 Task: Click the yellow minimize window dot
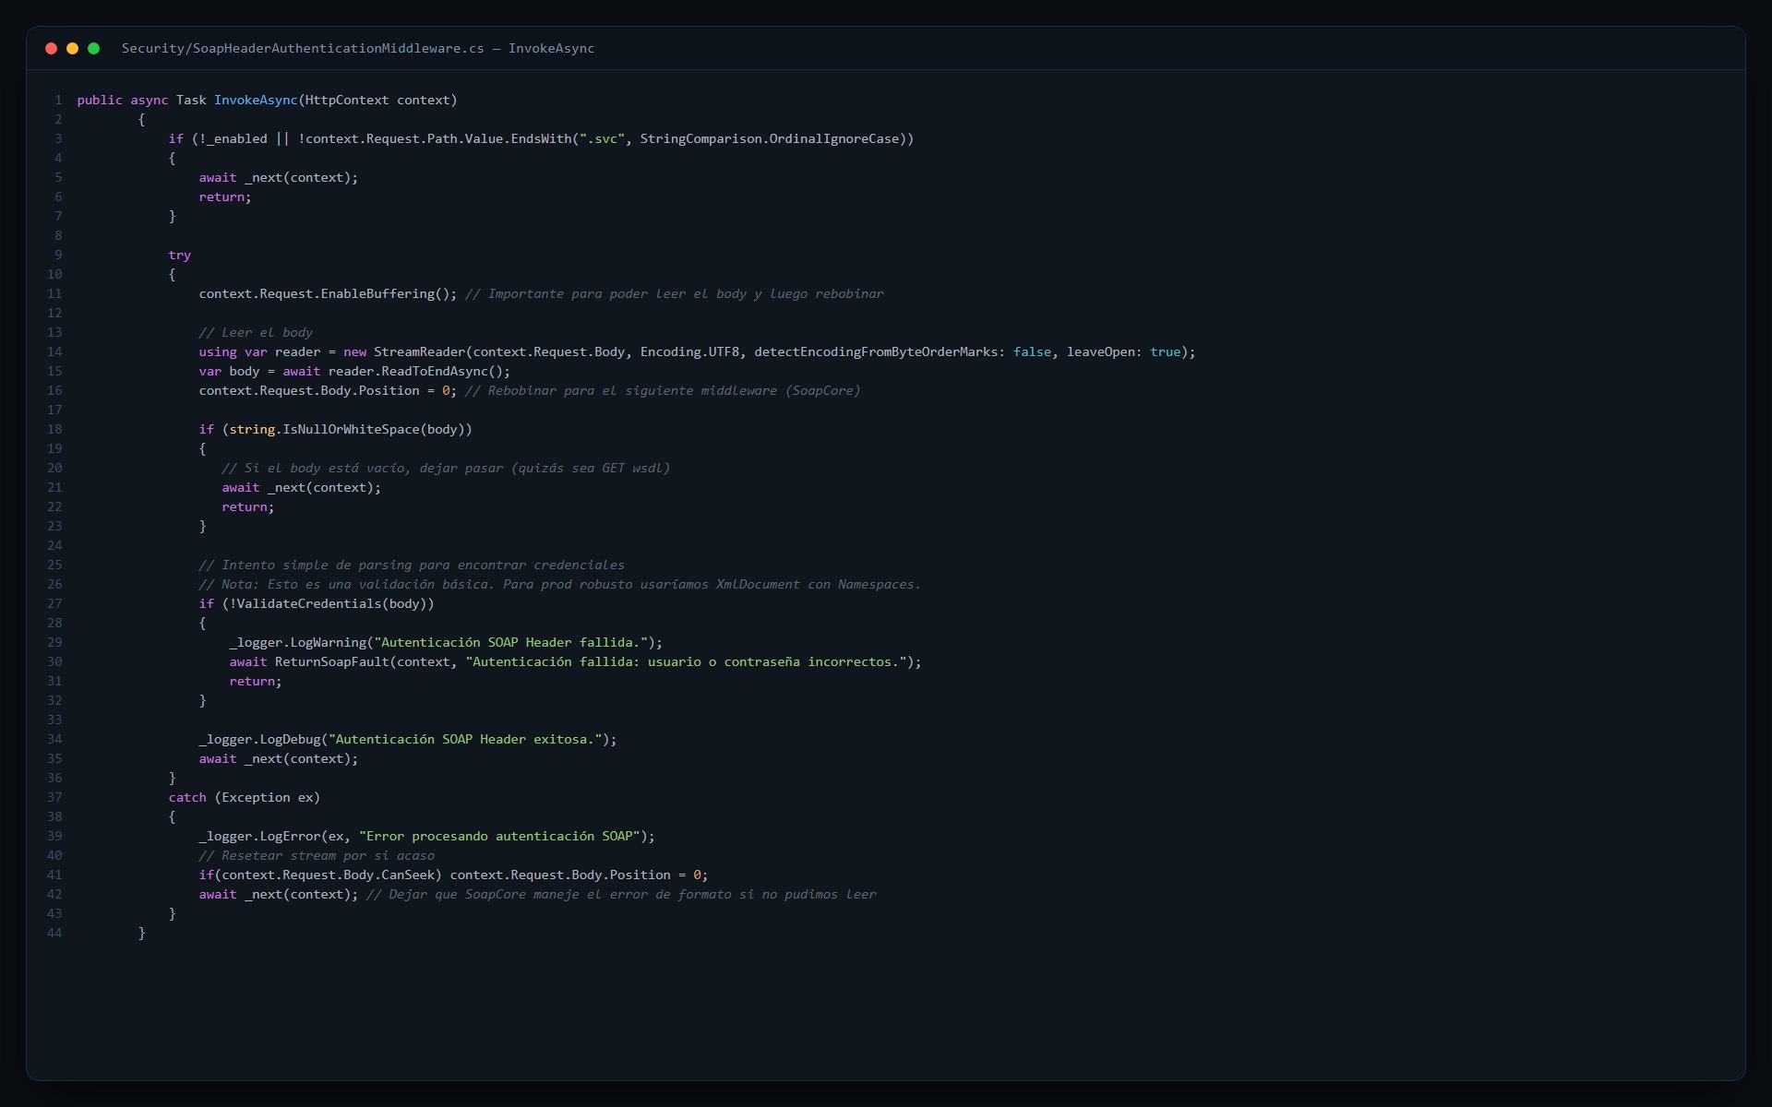pyautogui.click(x=72, y=48)
